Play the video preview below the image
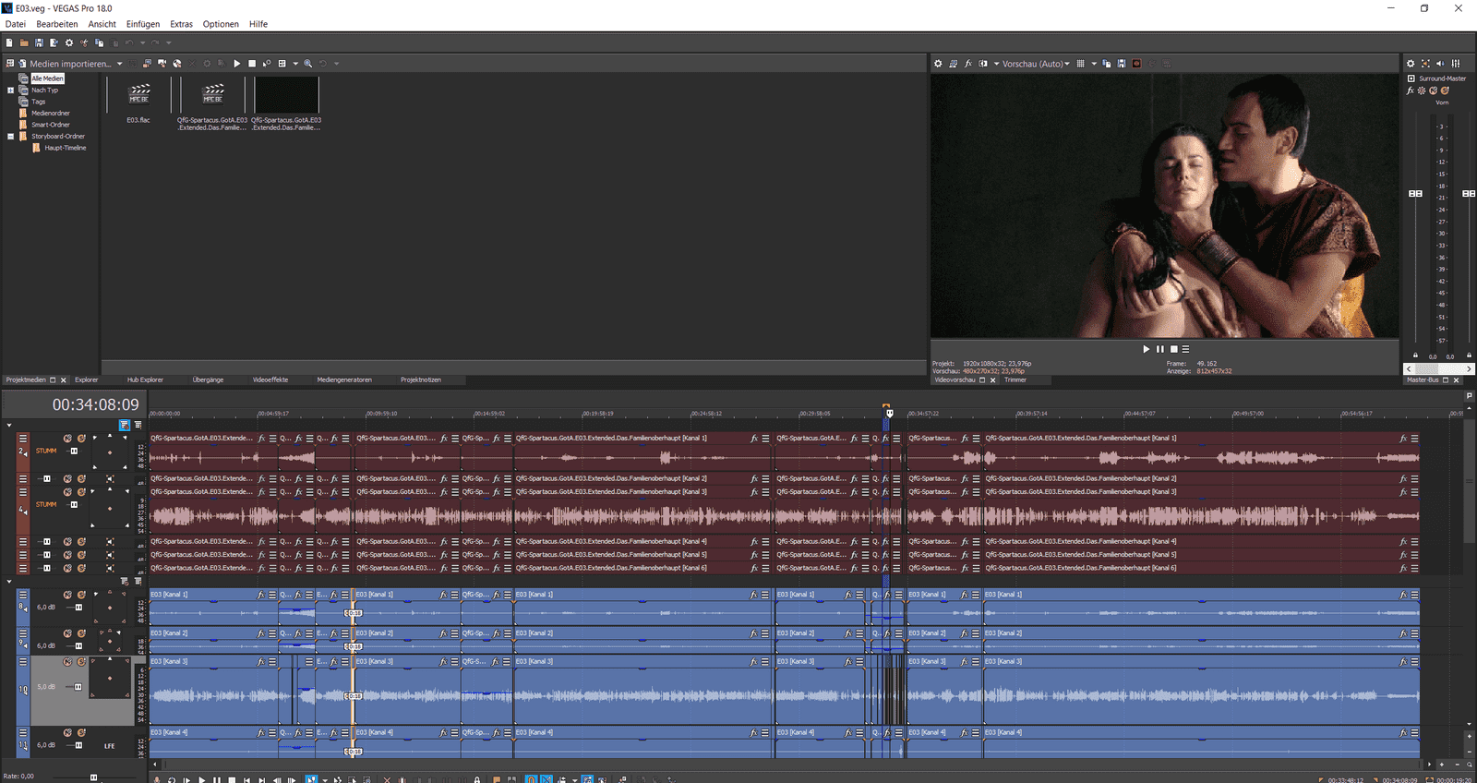The image size is (1477, 783). [1147, 349]
